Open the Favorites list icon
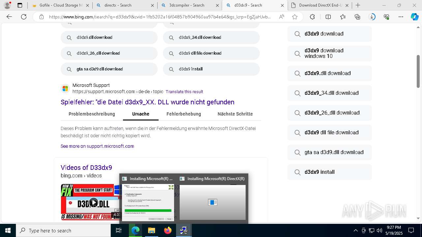 click(343, 17)
